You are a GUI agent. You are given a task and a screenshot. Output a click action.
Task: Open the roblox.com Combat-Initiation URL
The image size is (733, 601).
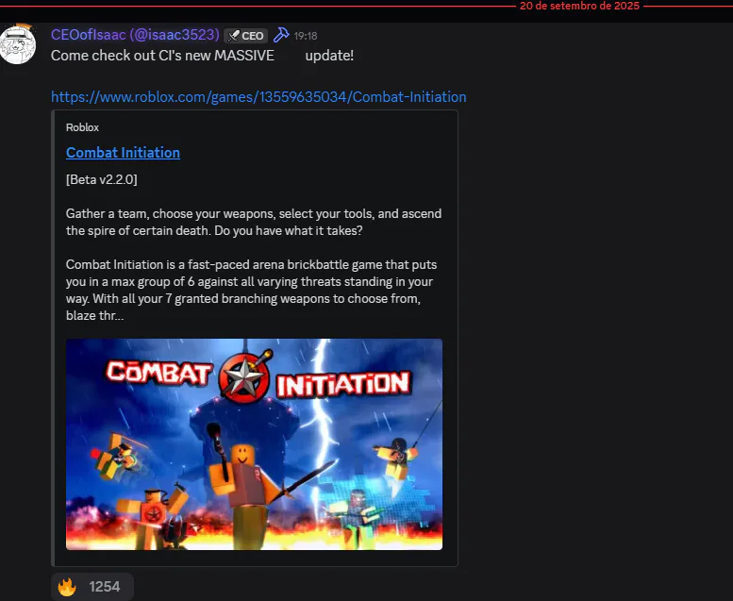(258, 97)
